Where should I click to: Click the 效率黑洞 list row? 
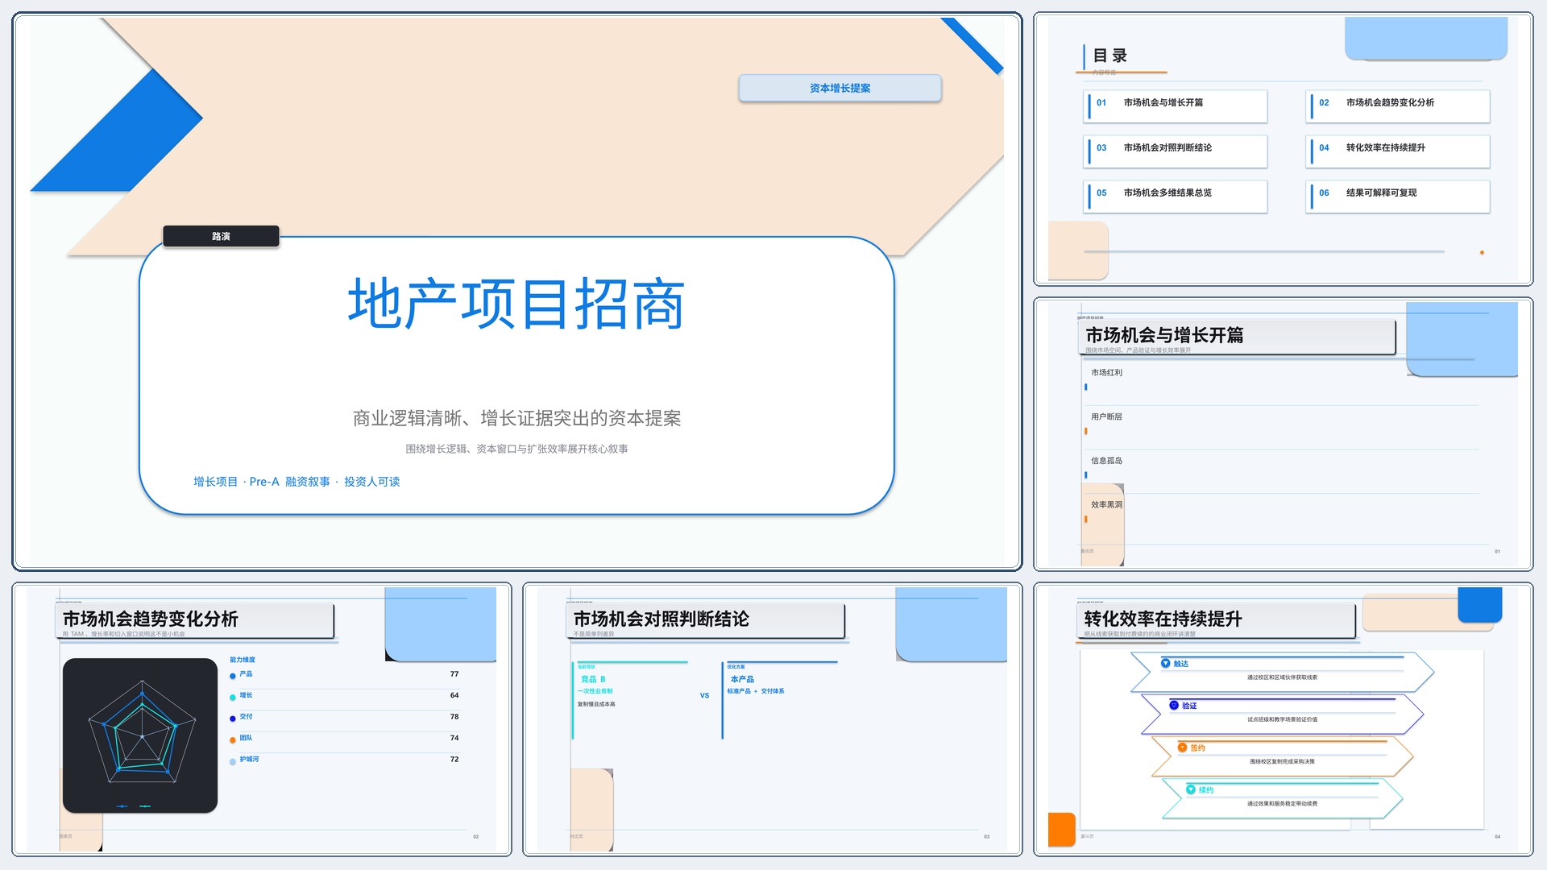tap(1281, 515)
